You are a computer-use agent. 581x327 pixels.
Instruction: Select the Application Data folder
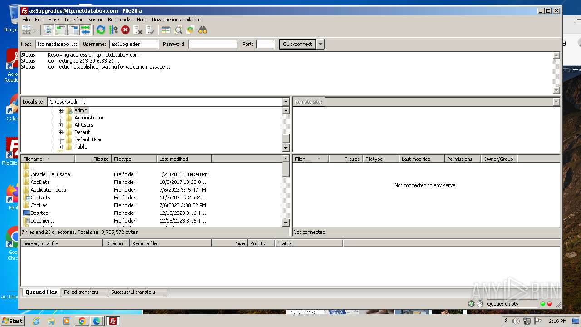[x=151, y=190]
